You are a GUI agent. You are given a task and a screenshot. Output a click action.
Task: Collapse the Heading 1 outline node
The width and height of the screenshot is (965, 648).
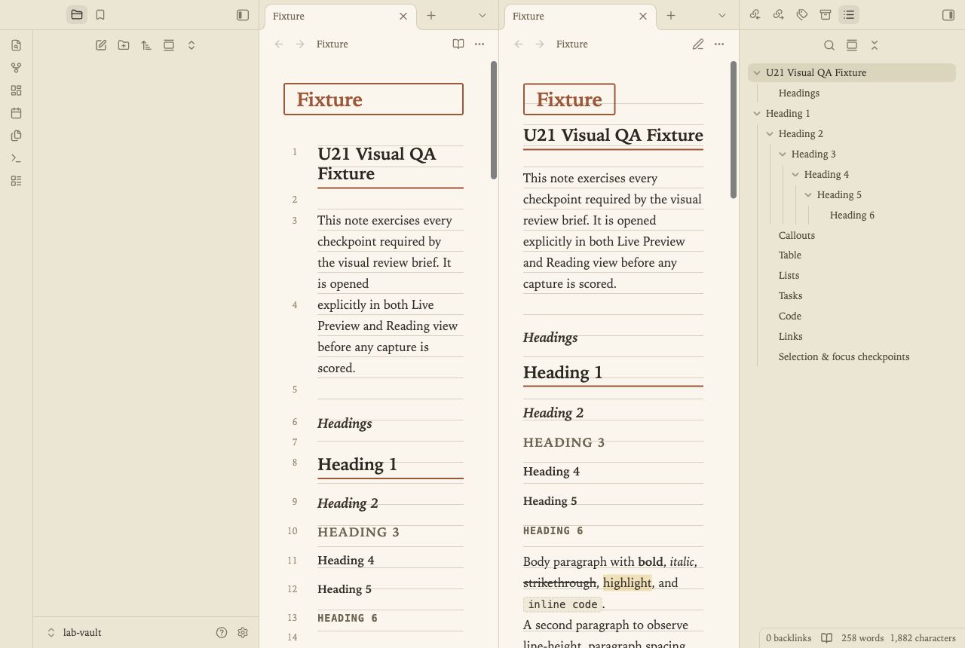[757, 114]
